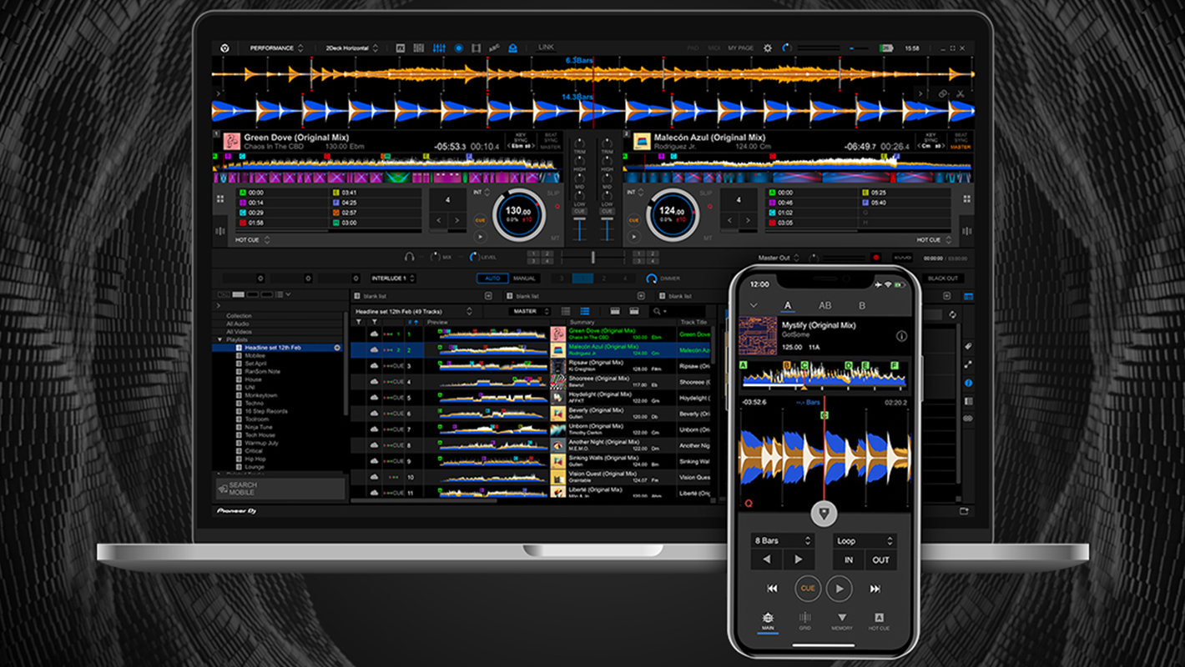This screenshot has height=667, width=1185.
Task: Open the GRID tab on phone
Action: pos(804,620)
